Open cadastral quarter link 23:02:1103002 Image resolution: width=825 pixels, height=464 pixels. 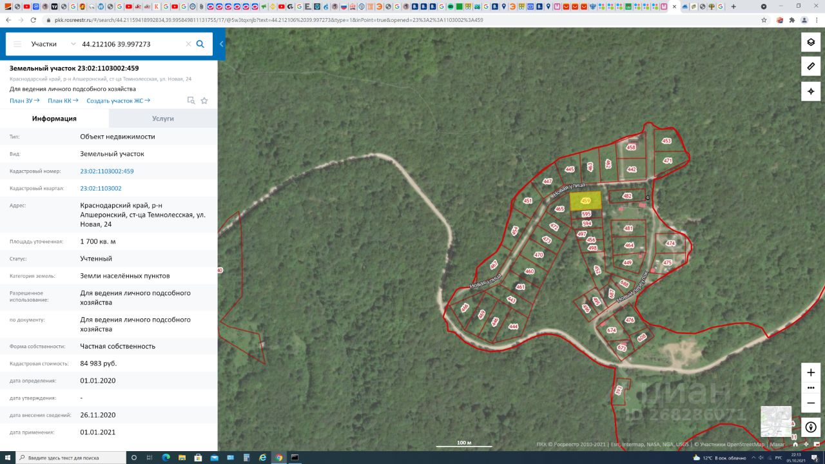101,188
